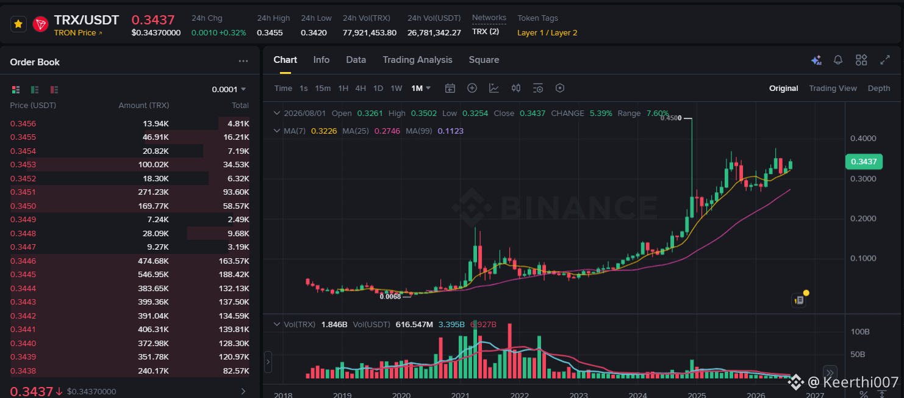Select the 1H chart interval

(x=343, y=89)
